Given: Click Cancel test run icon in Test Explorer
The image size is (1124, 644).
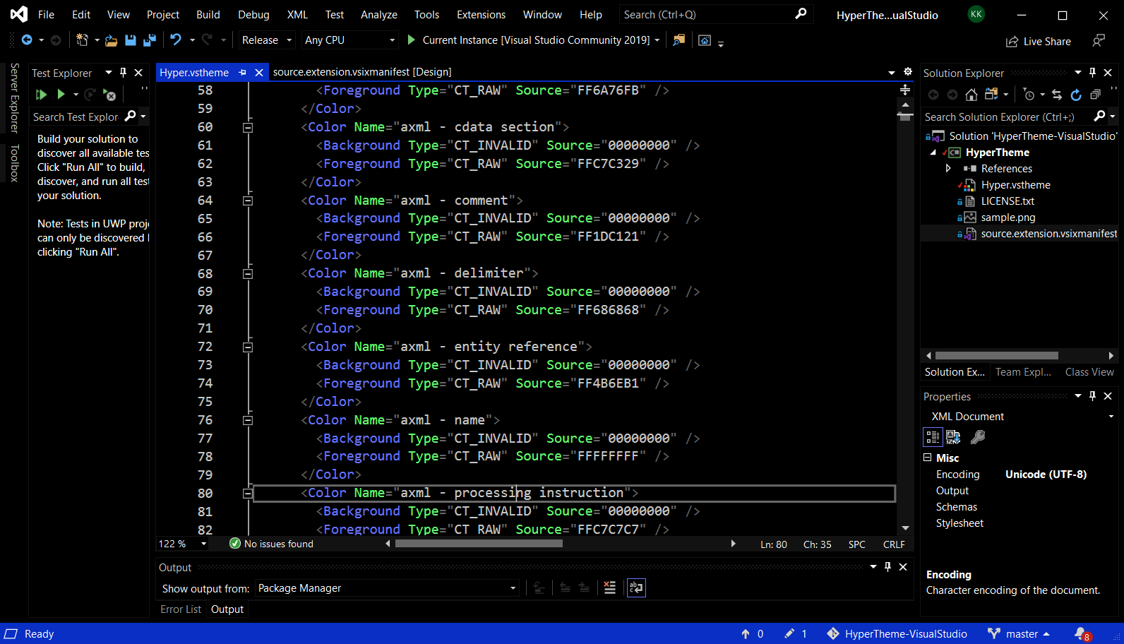Looking at the screenshot, I should click(x=109, y=95).
